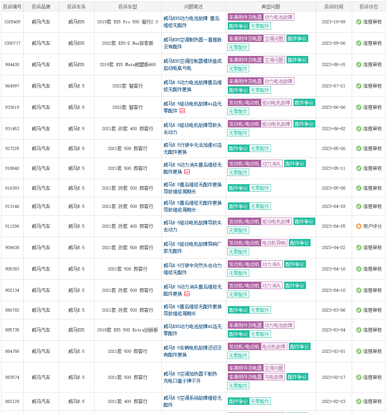This screenshot has width=386, height=413.
Task: Open complaint '威马E.5空调加热器不制热充电口盖子弹不开'
Action: [190, 377]
